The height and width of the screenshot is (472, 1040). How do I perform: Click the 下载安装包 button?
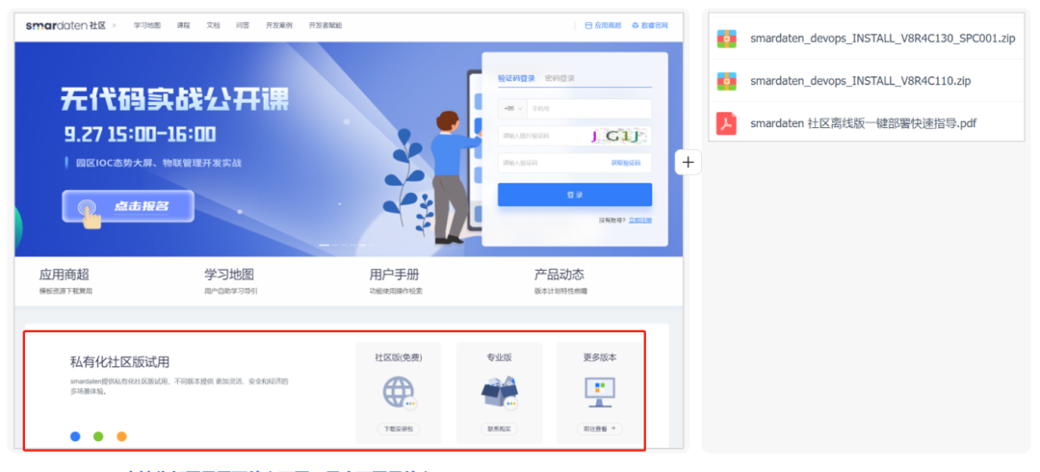coord(399,429)
